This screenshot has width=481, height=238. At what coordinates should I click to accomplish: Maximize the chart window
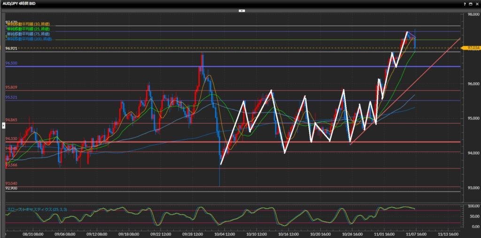(470, 3)
